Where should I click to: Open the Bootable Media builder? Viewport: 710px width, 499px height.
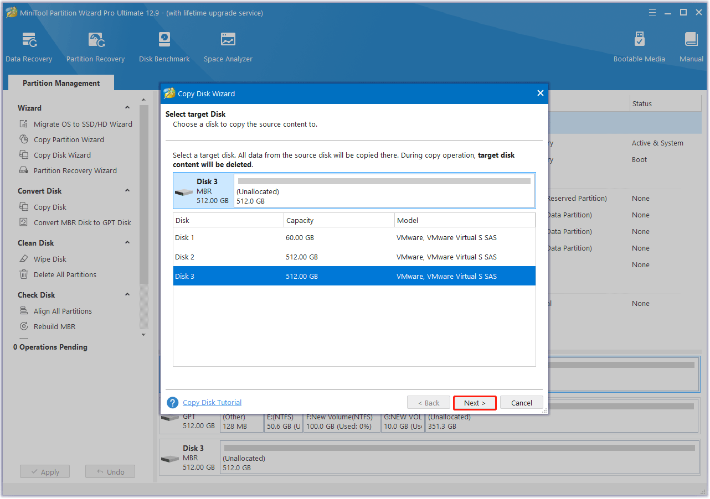[639, 47]
